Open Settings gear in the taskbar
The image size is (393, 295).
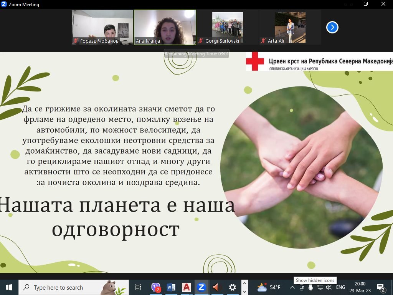(232, 287)
